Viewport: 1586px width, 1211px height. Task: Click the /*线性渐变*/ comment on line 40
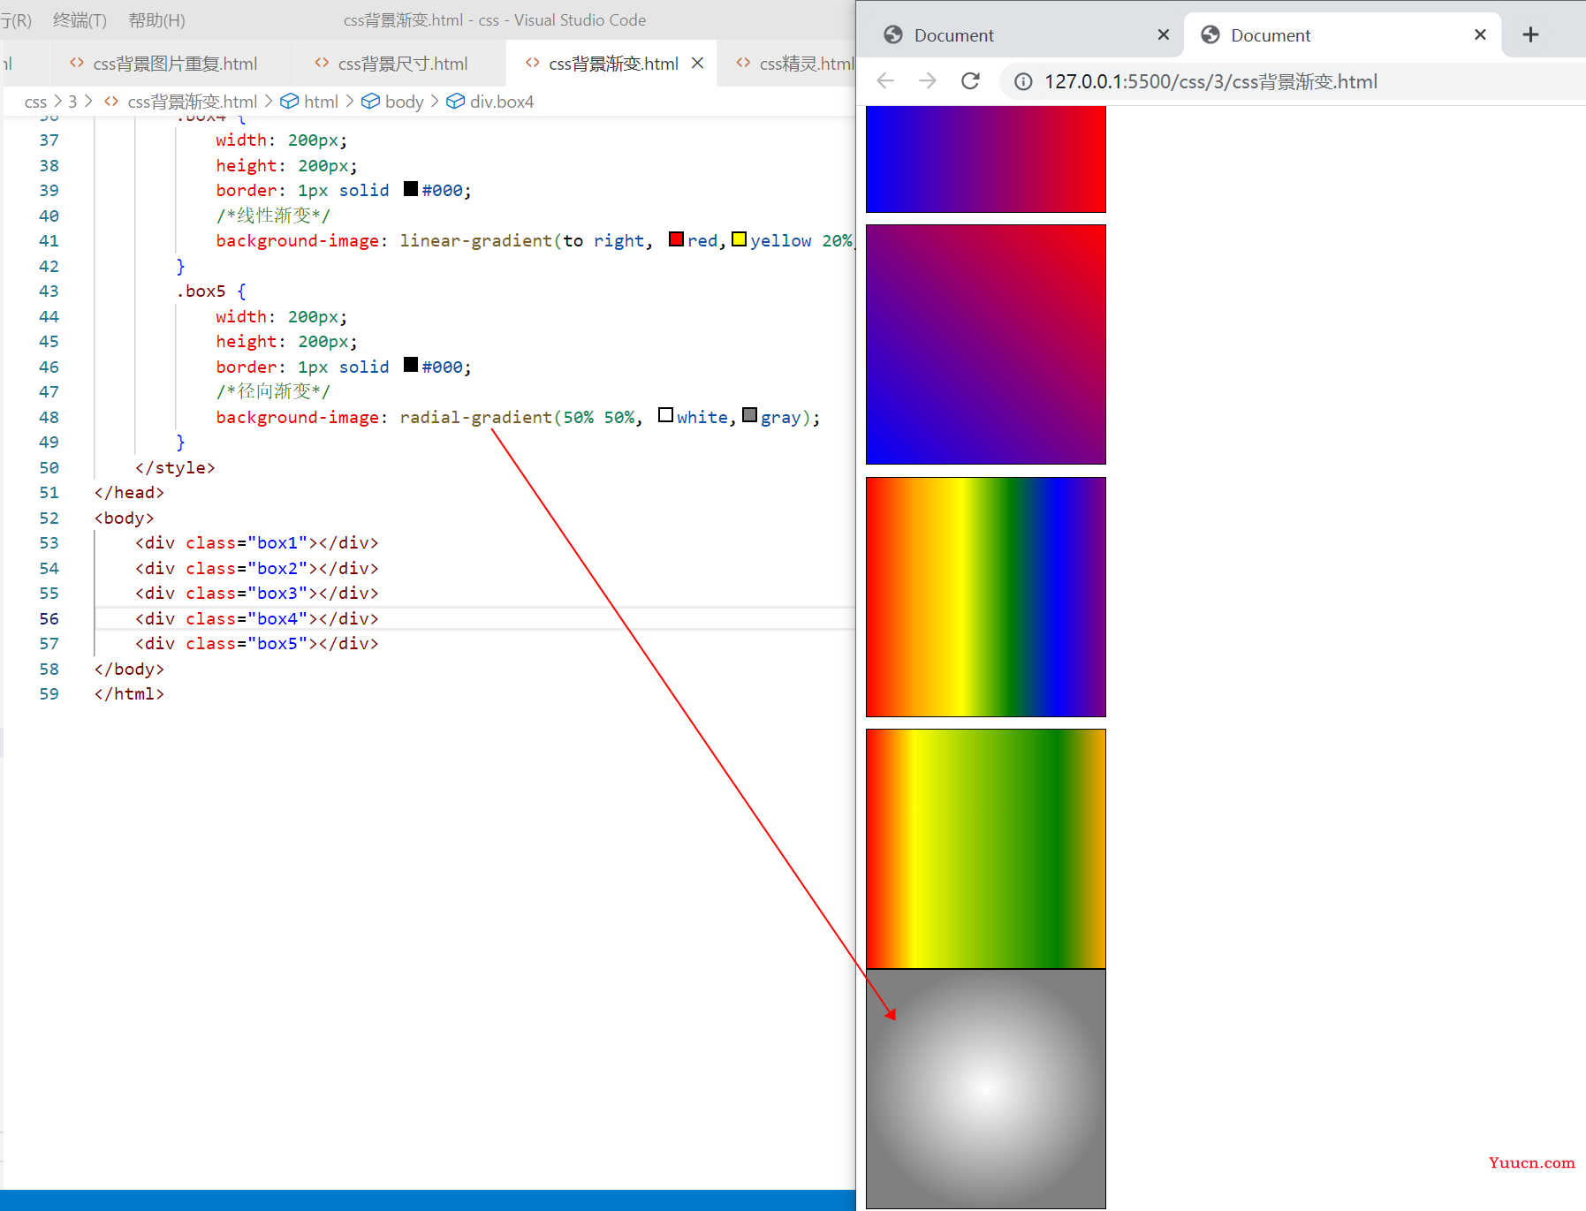(273, 216)
